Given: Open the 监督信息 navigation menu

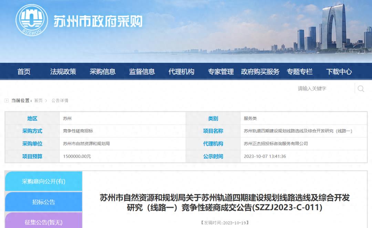Looking at the screenshot, I should (142, 71).
